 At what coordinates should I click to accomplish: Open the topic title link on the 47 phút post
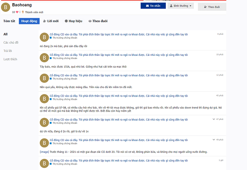tap(119, 120)
